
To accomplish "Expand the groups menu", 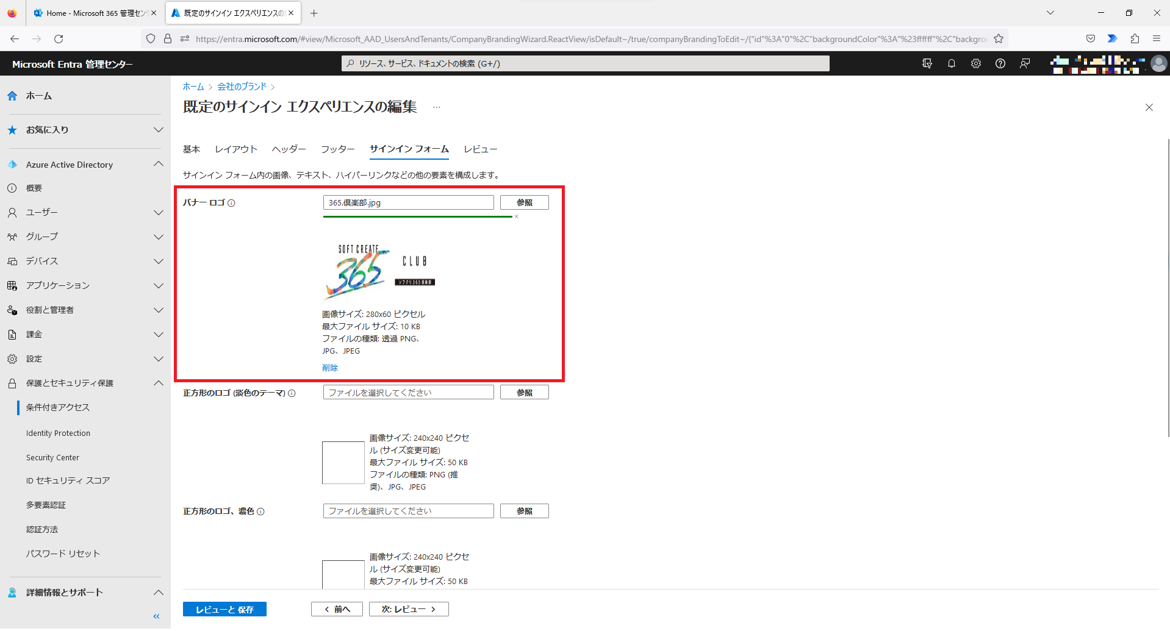I will 159,237.
